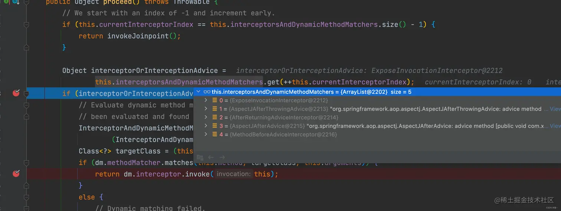Click highlighted this.interceptorsAndDynamicMethodMatchers before .get
Screen dimensions: 561x211
[x=179, y=82]
